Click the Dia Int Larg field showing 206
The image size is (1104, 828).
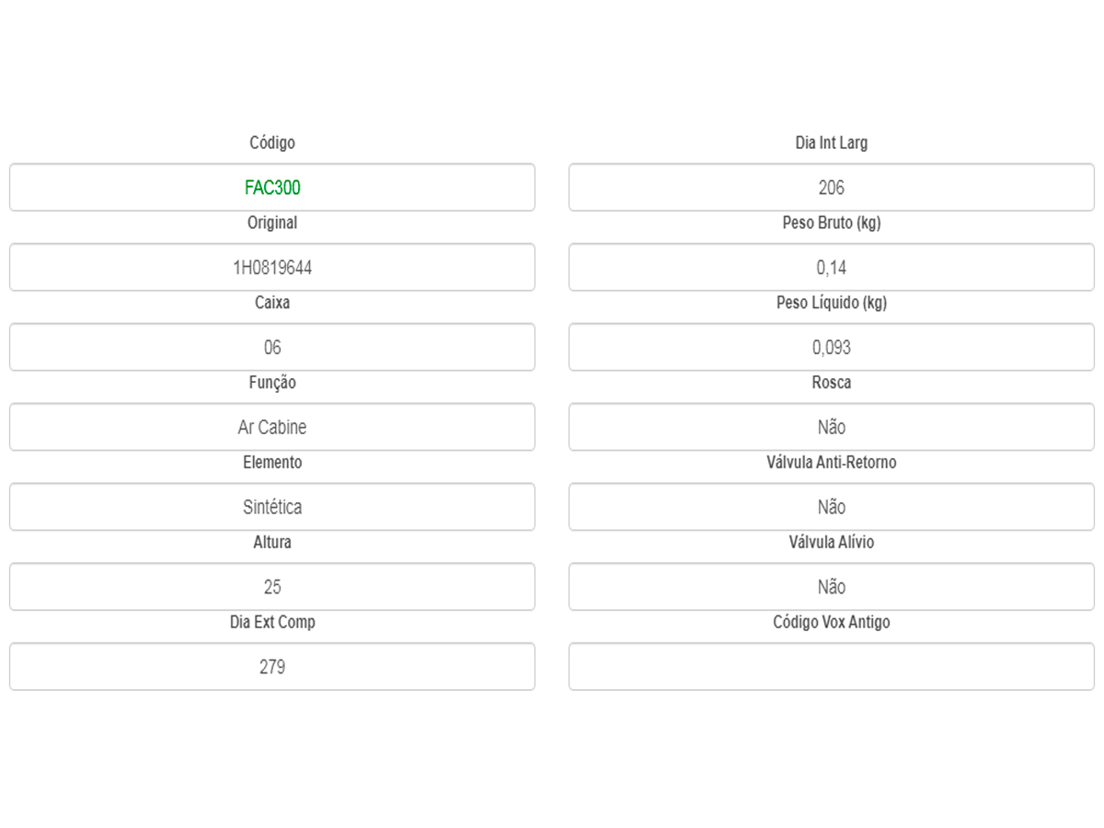832,188
